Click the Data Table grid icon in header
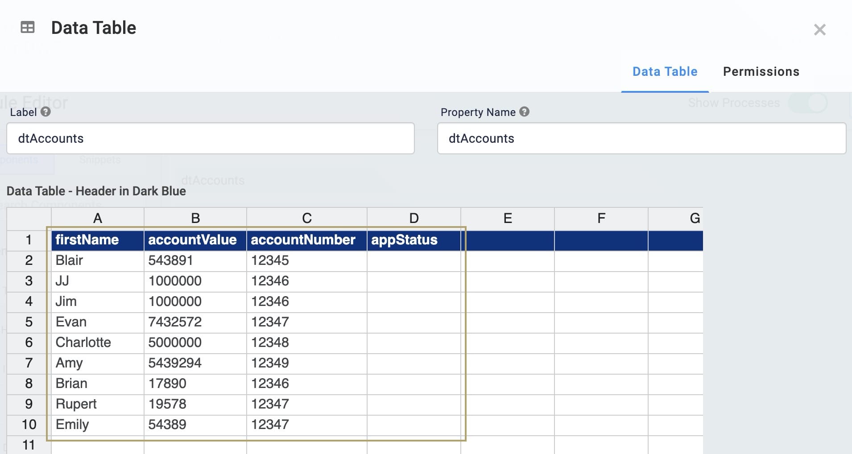 click(x=28, y=28)
